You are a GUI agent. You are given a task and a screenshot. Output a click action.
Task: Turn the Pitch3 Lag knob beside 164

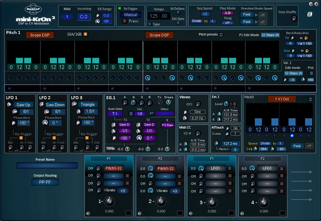coord(256,149)
